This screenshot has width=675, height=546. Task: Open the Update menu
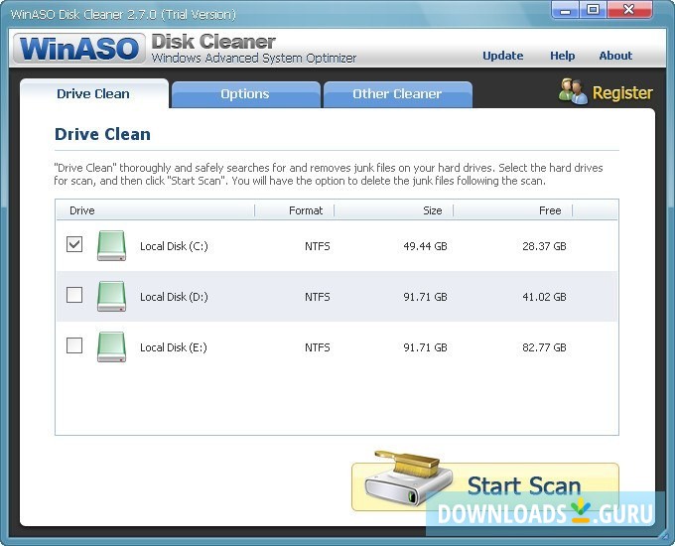point(503,56)
